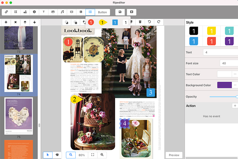The height and width of the screenshot is (159, 238).
Task: Add audio with the music note tool
Action: pyautogui.click(x=62, y=12)
